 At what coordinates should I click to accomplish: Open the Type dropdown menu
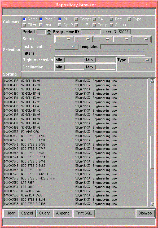point(140,60)
